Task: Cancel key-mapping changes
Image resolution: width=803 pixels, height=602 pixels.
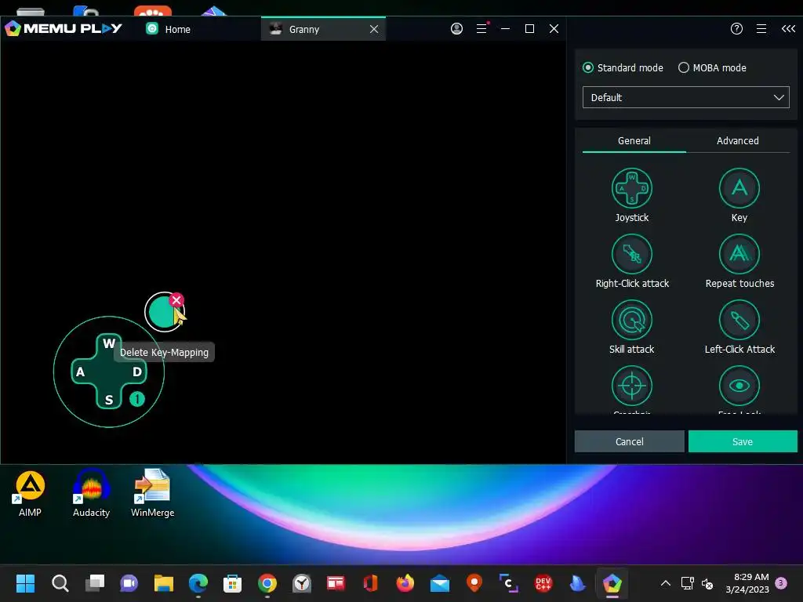Action: pos(629,441)
